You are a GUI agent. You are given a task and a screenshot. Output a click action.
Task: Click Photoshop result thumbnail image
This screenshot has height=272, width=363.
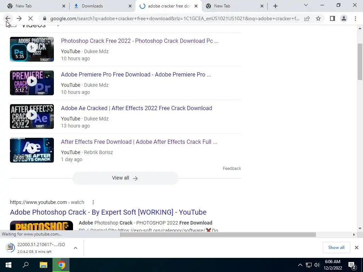[41, 226]
